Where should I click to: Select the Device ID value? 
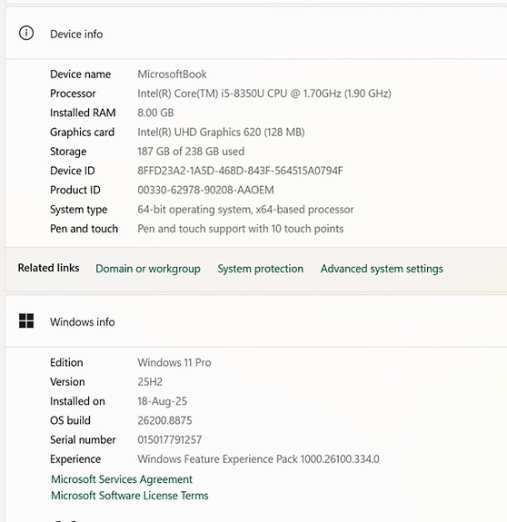point(240,171)
